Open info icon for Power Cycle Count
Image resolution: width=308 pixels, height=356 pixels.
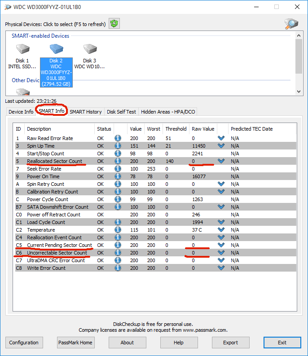point(118,199)
